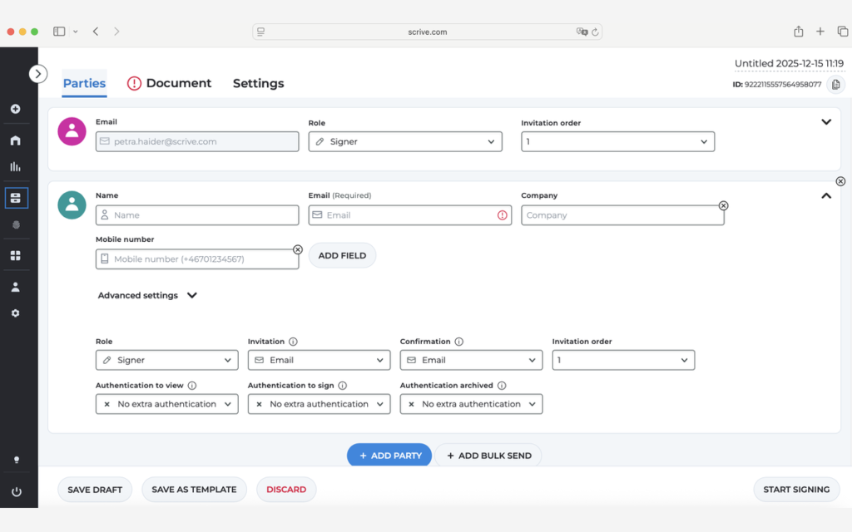Open the Confirmation method dropdown showing Email
Screen dimensions: 852x532
coord(471,360)
